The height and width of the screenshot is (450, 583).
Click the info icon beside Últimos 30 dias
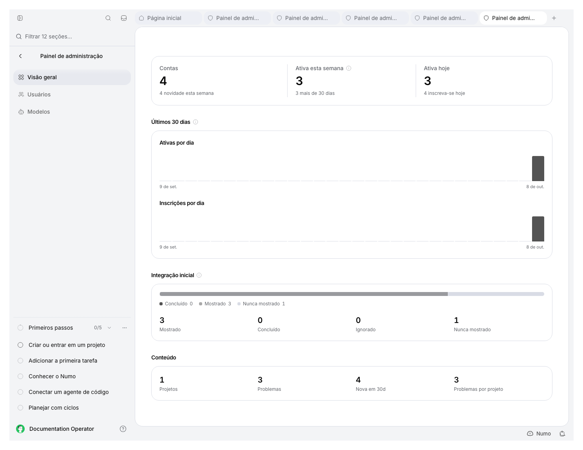point(196,122)
